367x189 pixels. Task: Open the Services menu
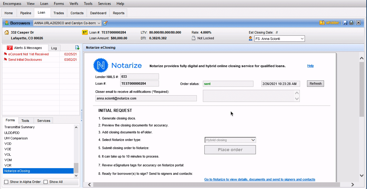tap(104, 4)
